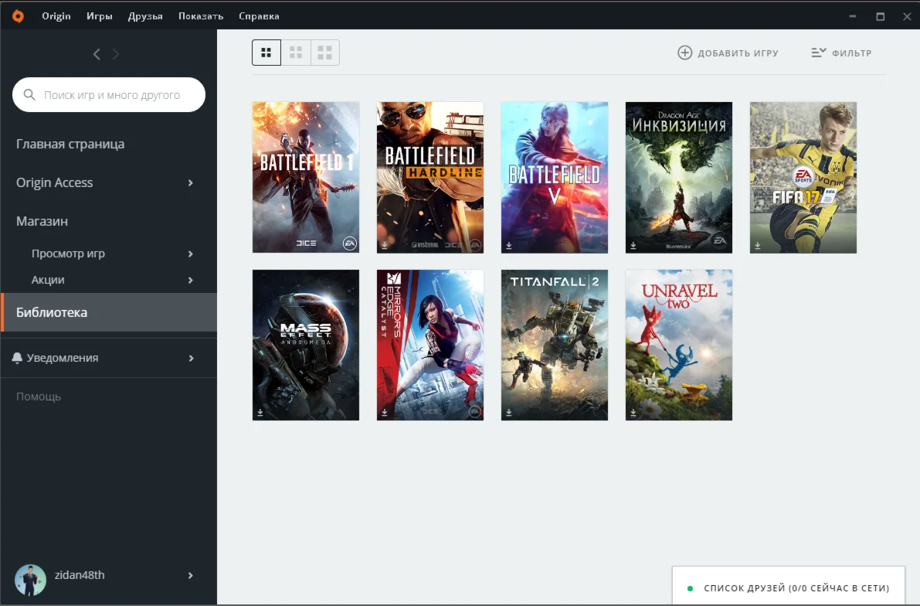920x606 pixels.
Task: Open the Unravel Two game thumbnail
Action: [x=678, y=345]
